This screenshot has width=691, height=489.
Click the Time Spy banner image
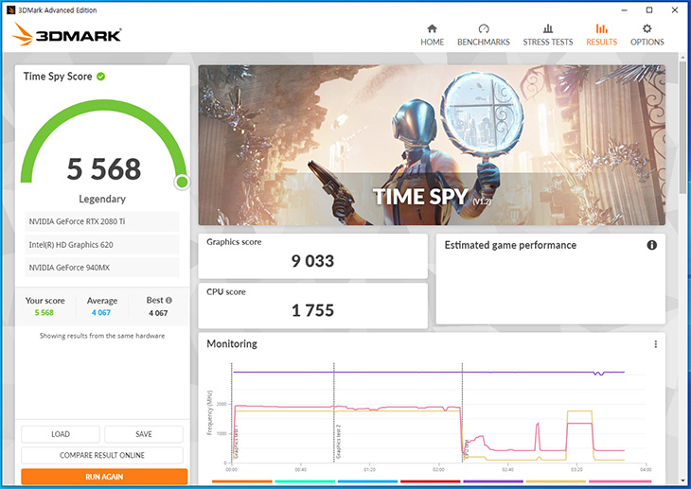click(432, 146)
